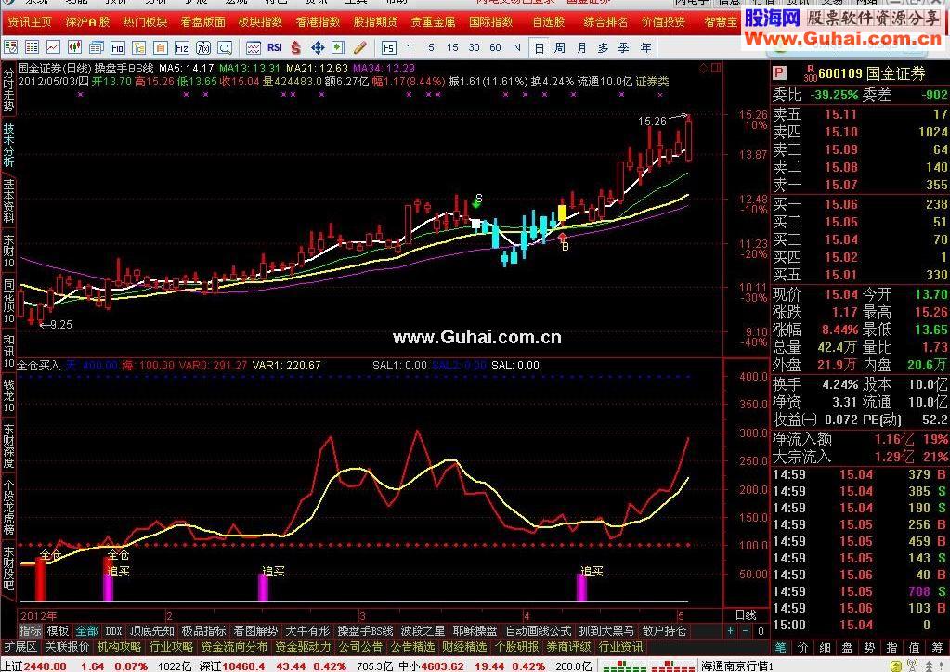The height and width of the screenshot is (672, 950).
Task: Click the yellow tree structure icon
Action: (138, 47)
